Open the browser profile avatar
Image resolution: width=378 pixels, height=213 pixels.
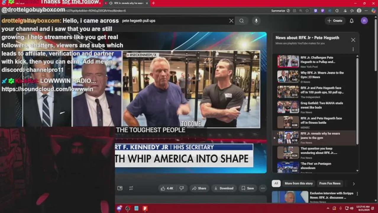(x=359, y=11)
